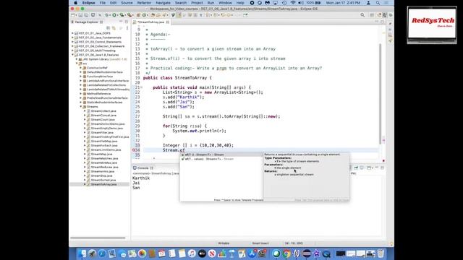
Task: Select StreamToArray.java in Package Explorer
Action: click(103, 185)
